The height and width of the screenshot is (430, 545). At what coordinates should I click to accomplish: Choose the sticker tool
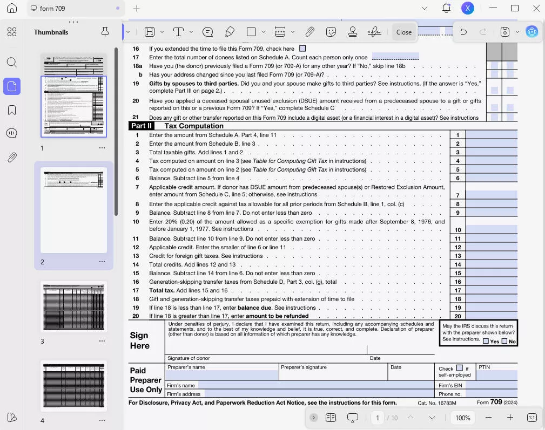tap(332, 32)
